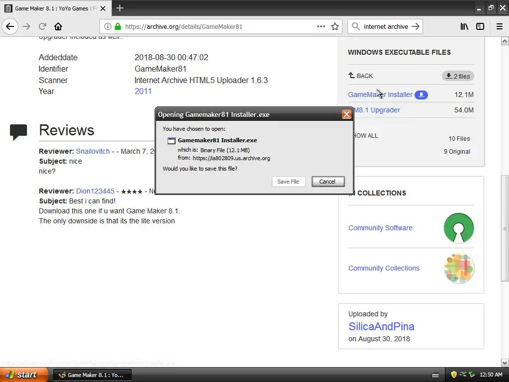Open reviewer Snailovitch's profile
509x382 pixels.
click(x=93, y=151)
